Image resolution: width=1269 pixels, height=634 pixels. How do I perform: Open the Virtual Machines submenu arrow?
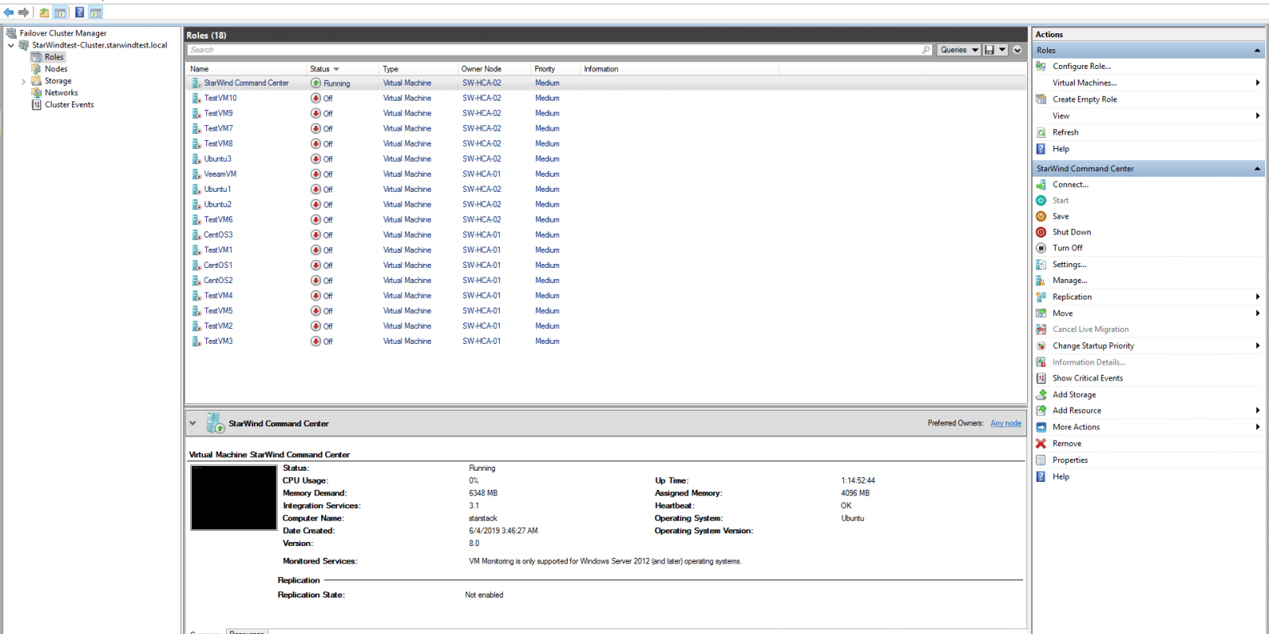click(x=1258, y=82)
